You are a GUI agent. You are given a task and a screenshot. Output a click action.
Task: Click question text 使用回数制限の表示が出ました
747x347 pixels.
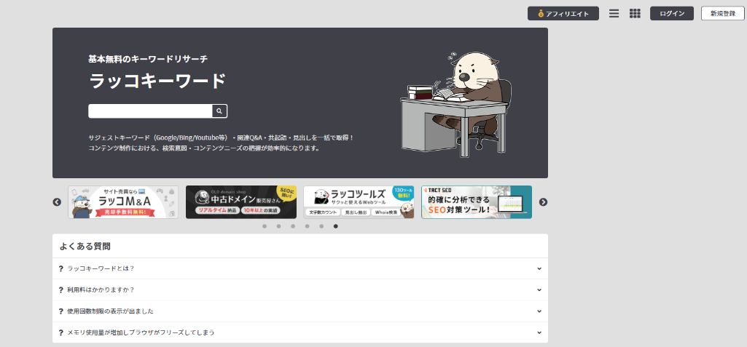[x=110, y=311]
